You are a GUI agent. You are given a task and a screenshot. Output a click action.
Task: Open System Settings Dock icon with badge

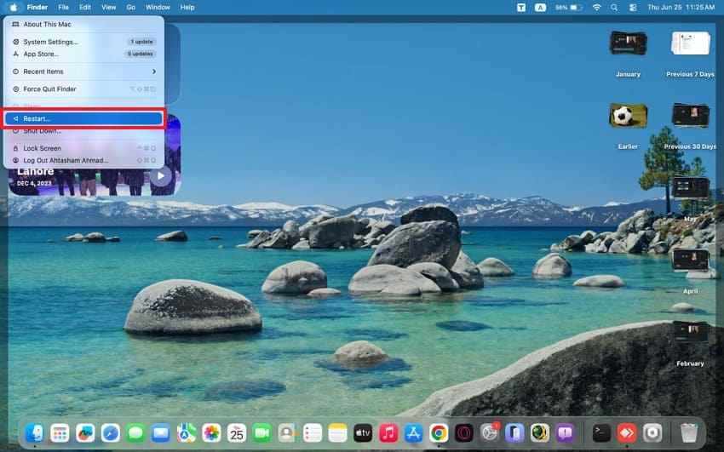click(489, 432)
